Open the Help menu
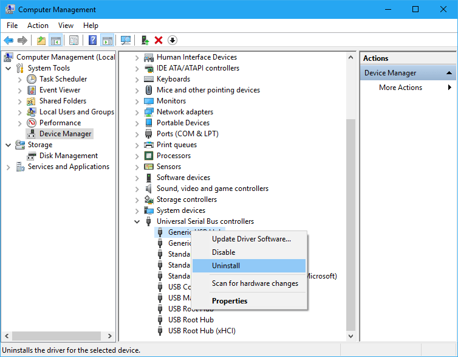458x357 pixels. coord(91,26)
